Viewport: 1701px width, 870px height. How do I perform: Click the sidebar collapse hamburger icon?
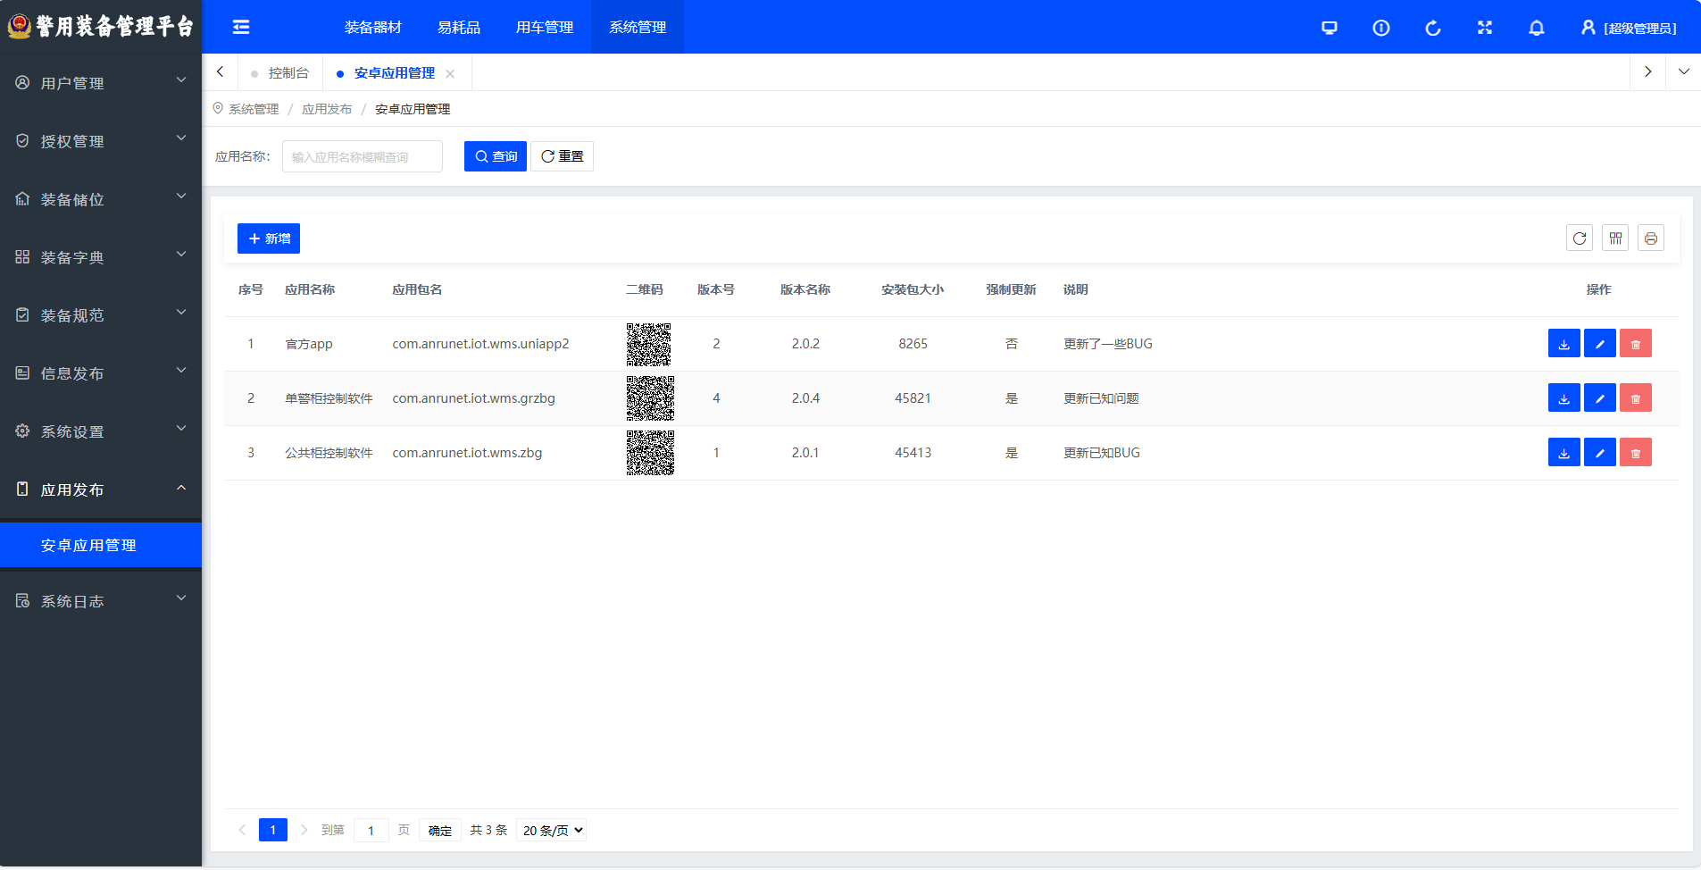pos(241,27)
